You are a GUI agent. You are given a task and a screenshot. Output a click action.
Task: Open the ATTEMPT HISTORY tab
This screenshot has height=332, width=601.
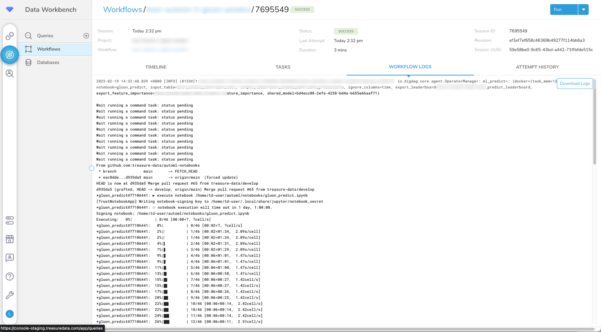tap(537, 67)
